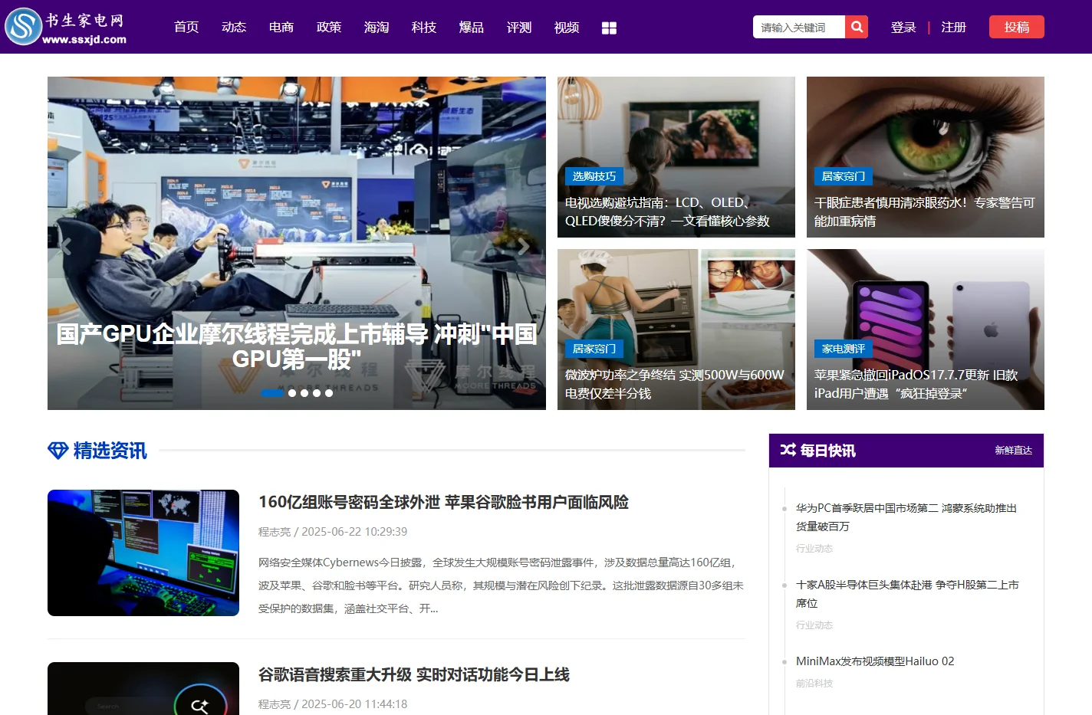Click 程志亮 / 2025-06-20 11:44:18 byline

point(333,704)
